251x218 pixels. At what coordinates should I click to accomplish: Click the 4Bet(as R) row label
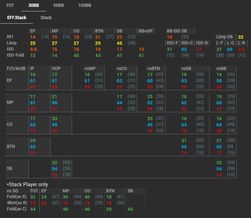click(x=17, y=203)
